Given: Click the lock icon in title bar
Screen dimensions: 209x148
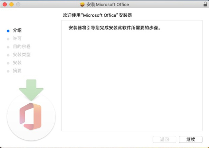Looking at the screenshot, I should (206, 4).
